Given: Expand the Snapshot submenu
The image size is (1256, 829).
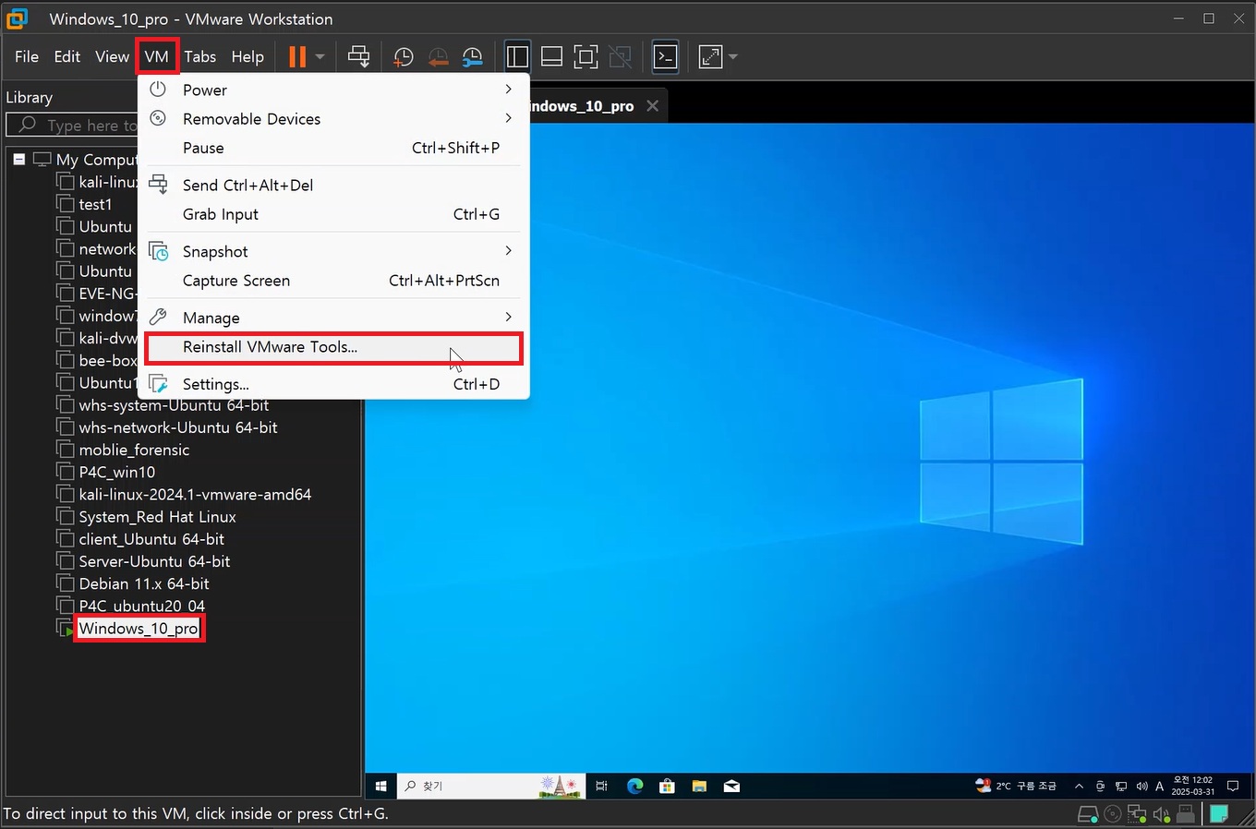Looking at the screenshot, I should [x=332, y=251].
